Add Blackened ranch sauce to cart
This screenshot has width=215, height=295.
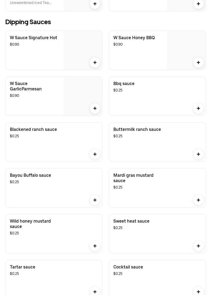[x=95, y=154]
